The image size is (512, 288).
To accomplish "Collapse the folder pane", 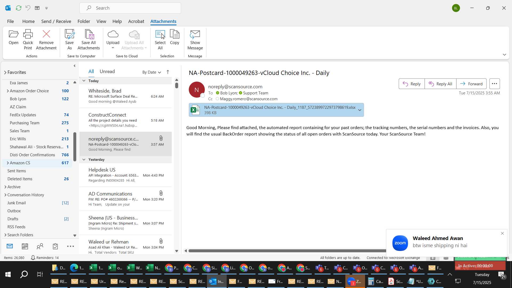I will 74,66.
